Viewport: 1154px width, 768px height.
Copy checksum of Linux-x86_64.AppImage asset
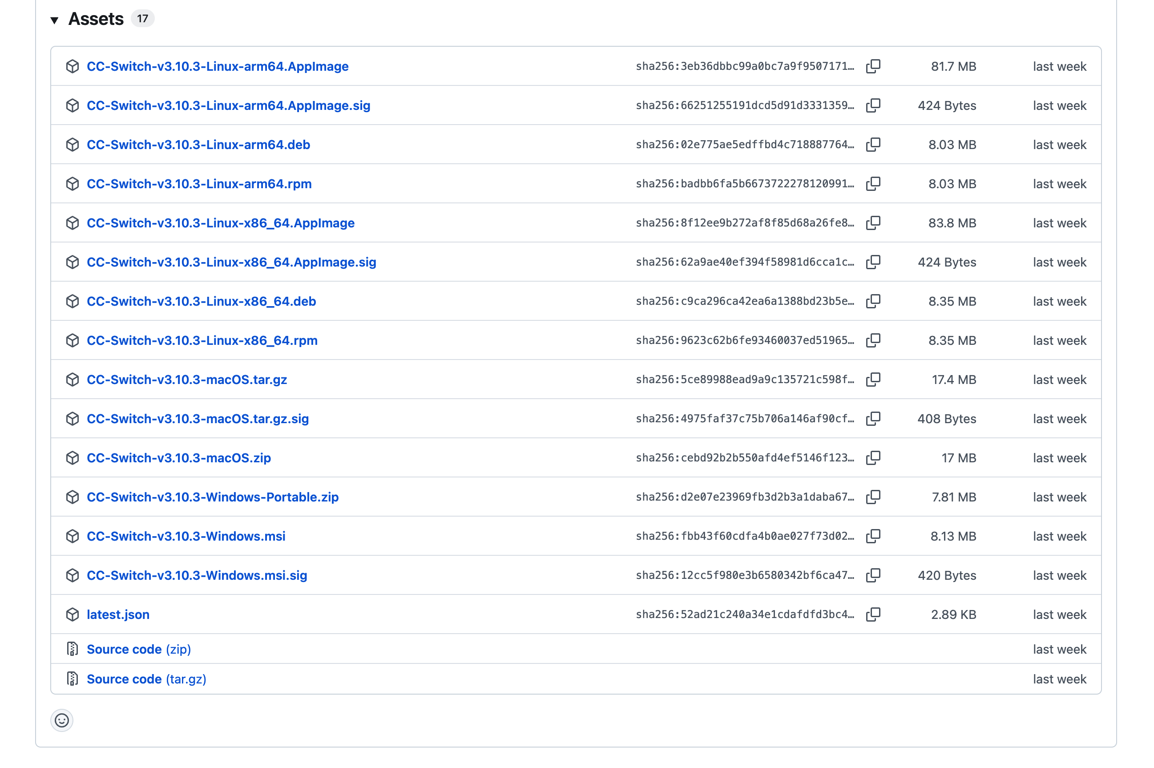(873, 223)
